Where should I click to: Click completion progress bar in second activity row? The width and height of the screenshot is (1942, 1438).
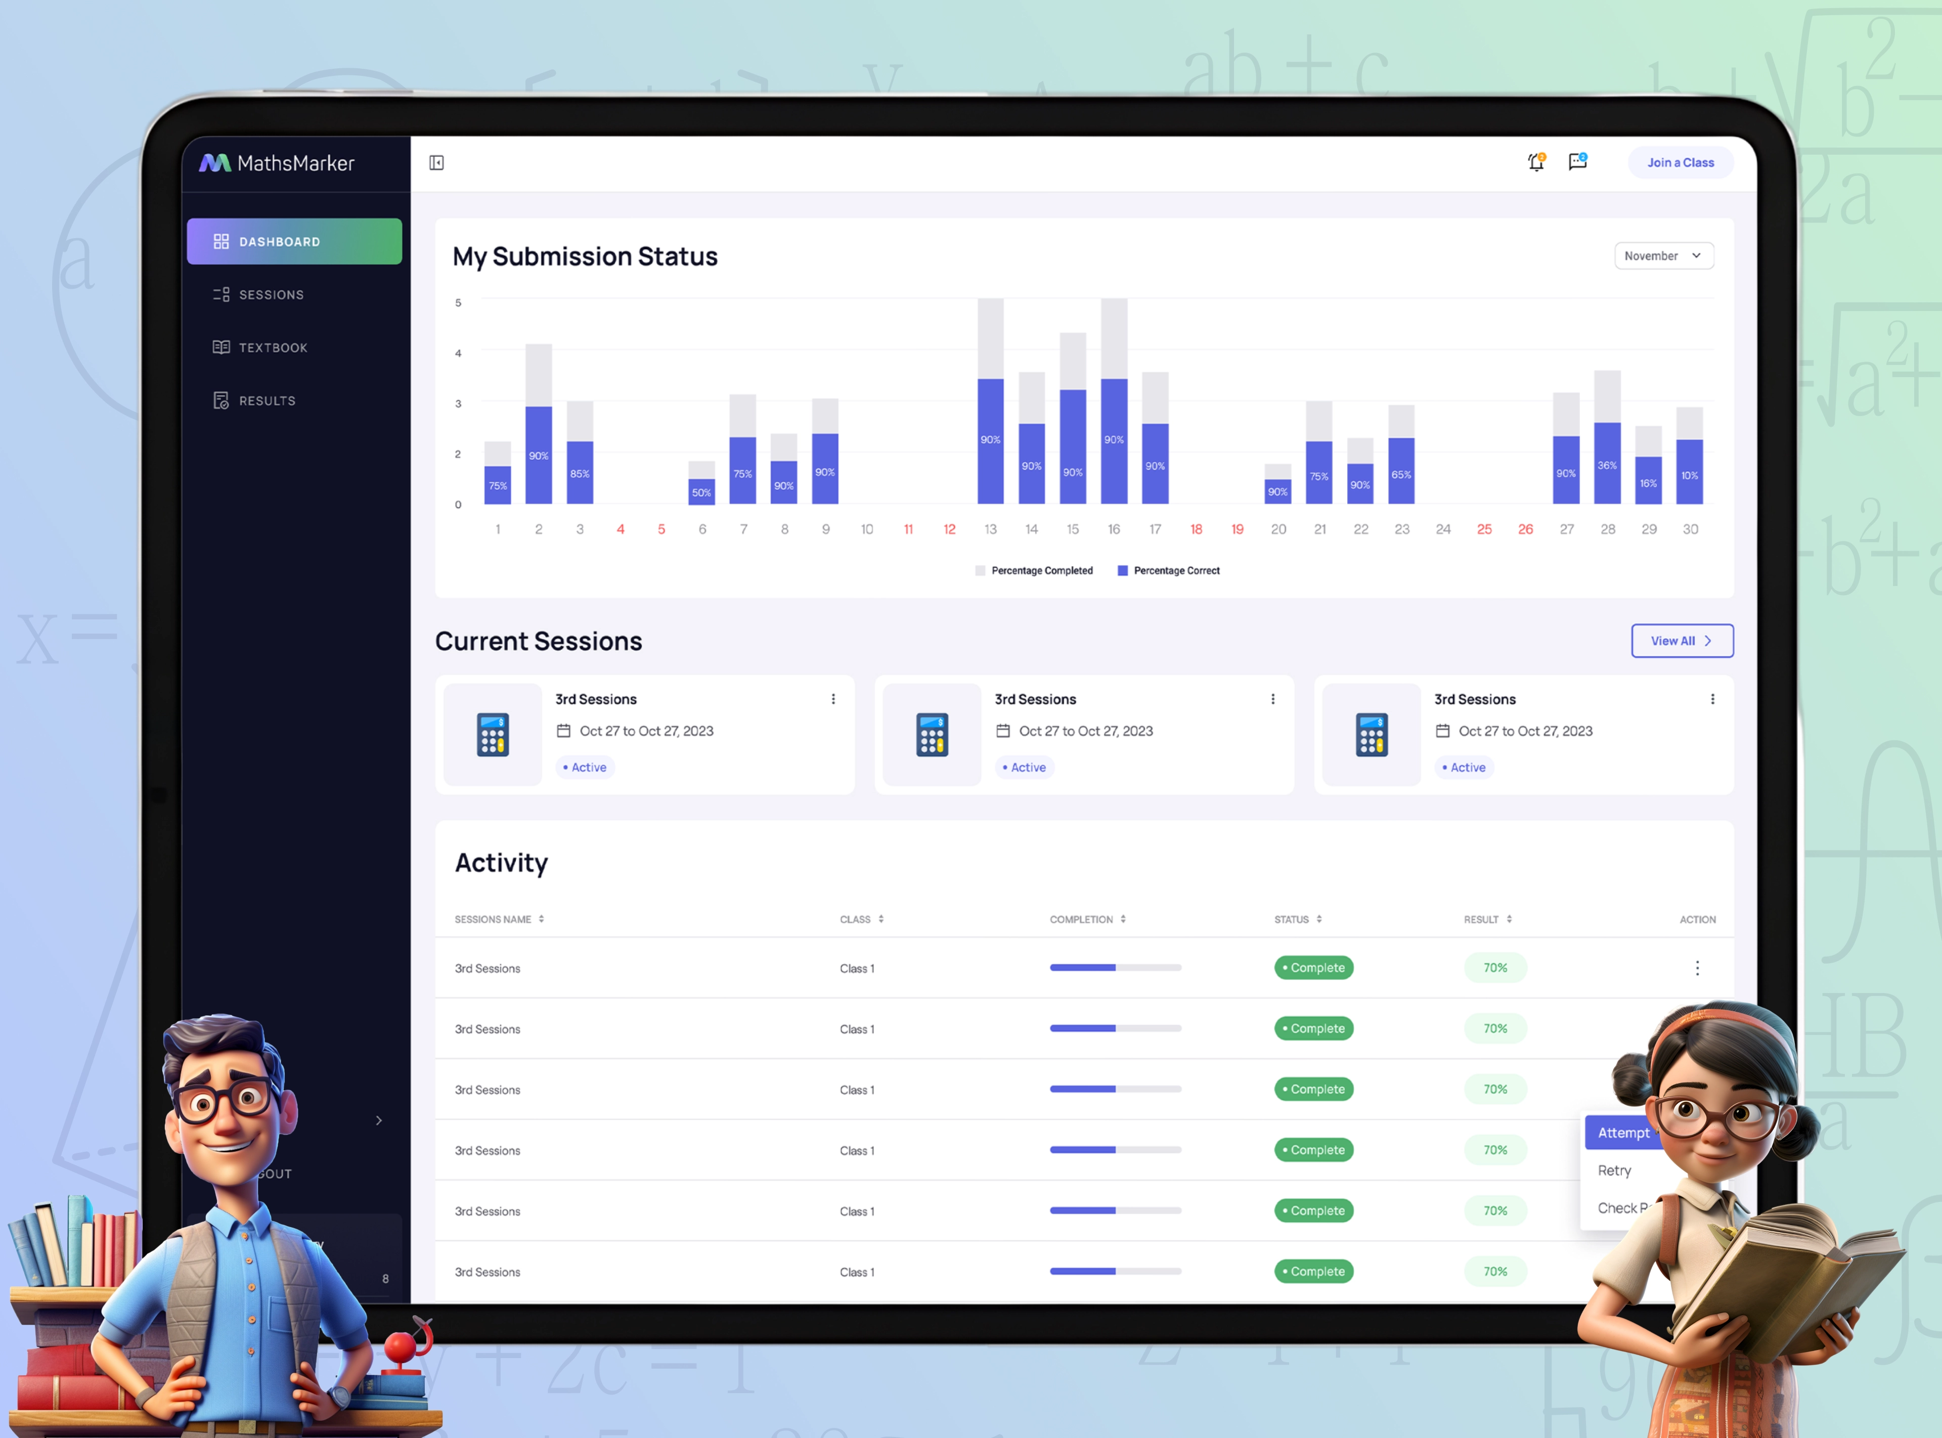pyautogui.click(x=1115, y=1028)
